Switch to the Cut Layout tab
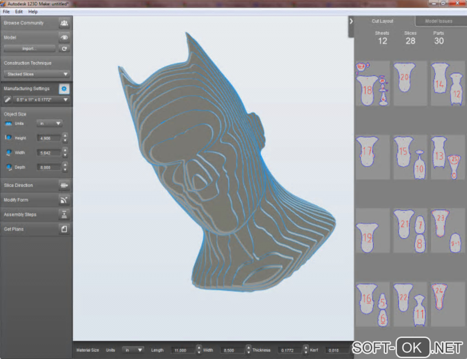The height and width of the screenshot is (359, 467). [x=382, y=21]
